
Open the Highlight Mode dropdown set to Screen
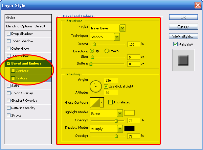(120, 113)
